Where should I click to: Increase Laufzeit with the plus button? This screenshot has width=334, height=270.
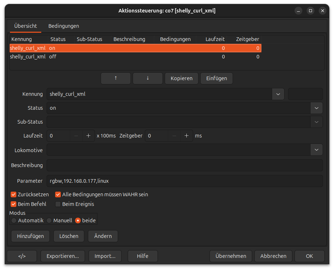click(x=88, y=136)
